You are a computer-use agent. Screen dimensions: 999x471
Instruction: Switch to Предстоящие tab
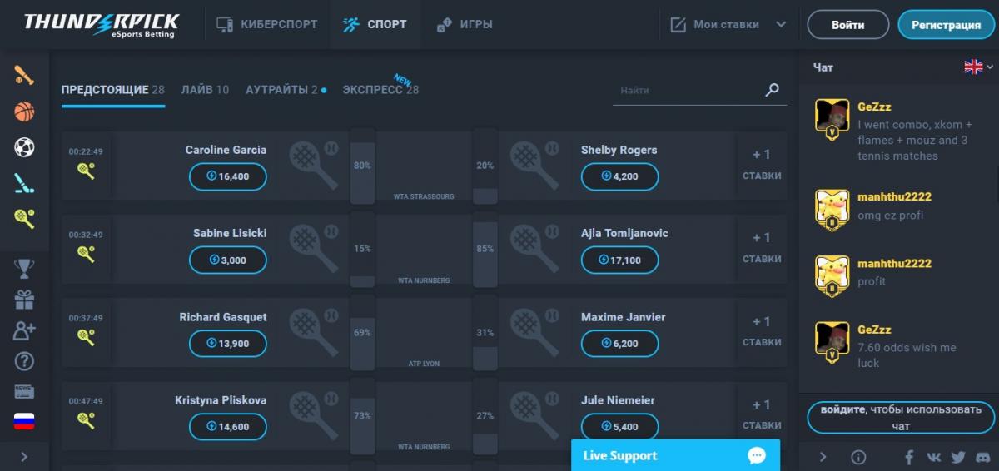pos(112,90)
